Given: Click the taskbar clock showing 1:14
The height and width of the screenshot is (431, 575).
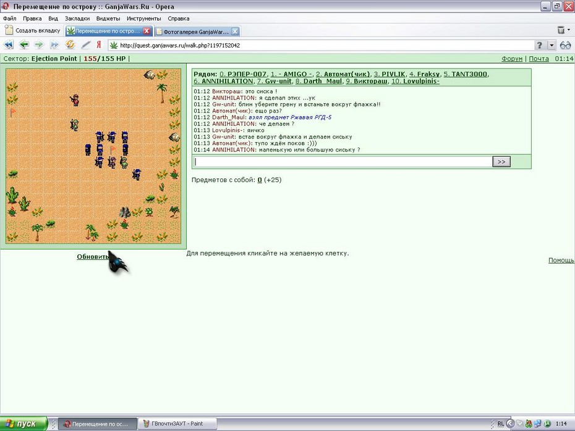Looking at the screenshot, I should point(561,424).
